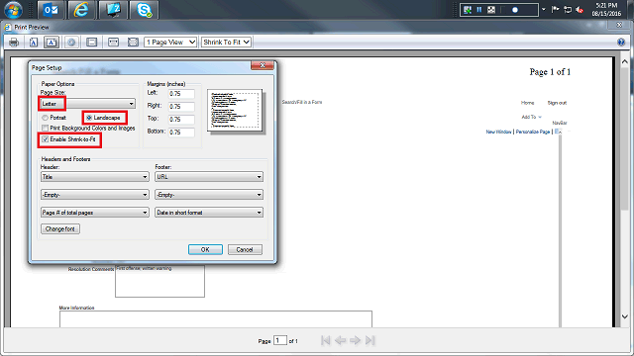Click the Sign out link in preview
Image resolution: width=634 pixels, height=356 pixels.
point(557,103)
